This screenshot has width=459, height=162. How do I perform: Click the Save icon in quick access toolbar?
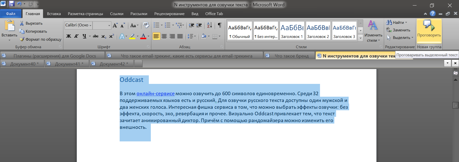pos(12,4)
